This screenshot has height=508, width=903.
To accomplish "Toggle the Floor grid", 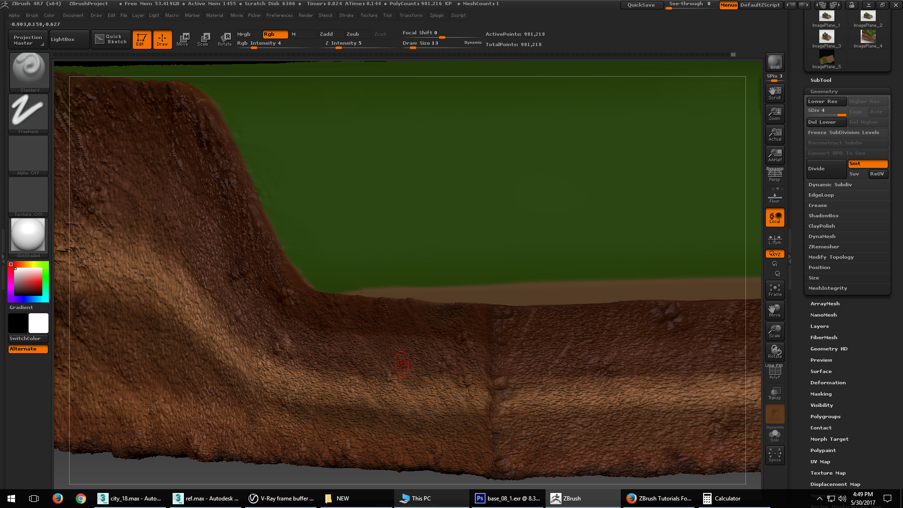I will (x=775, y=196).
